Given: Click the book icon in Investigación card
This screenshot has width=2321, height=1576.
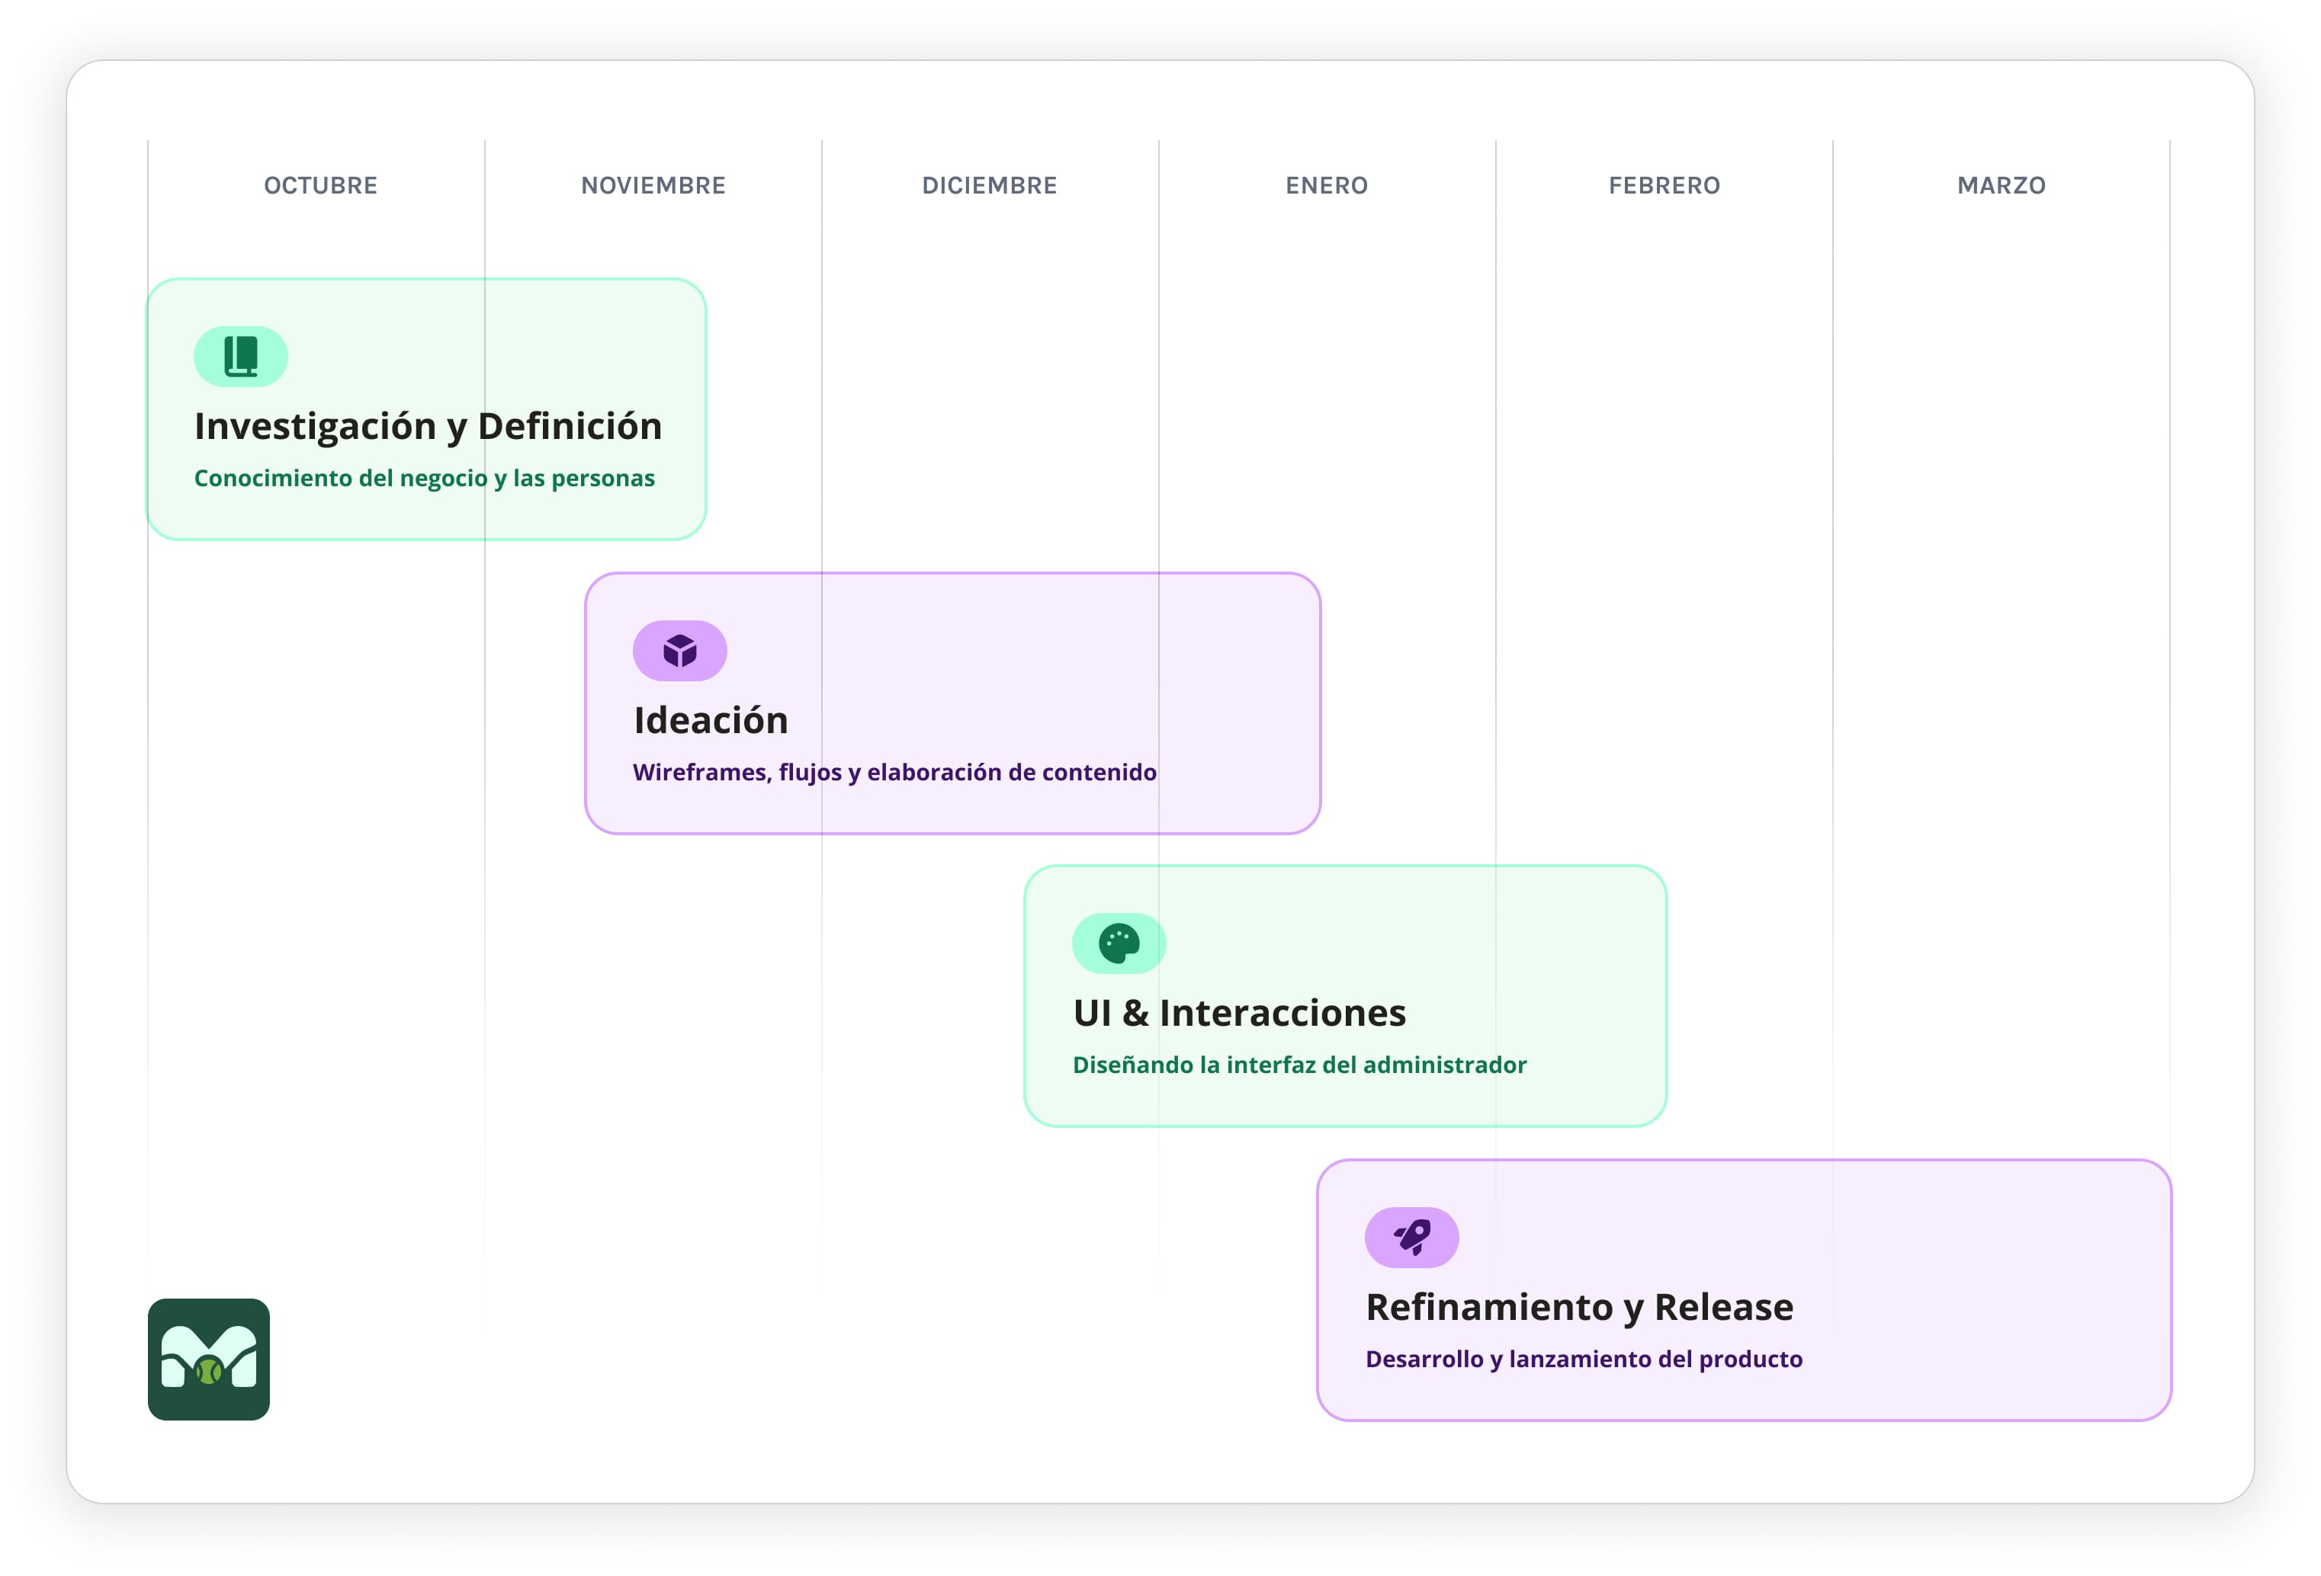Looking at the screenshot, I should (x=241, y=357).
